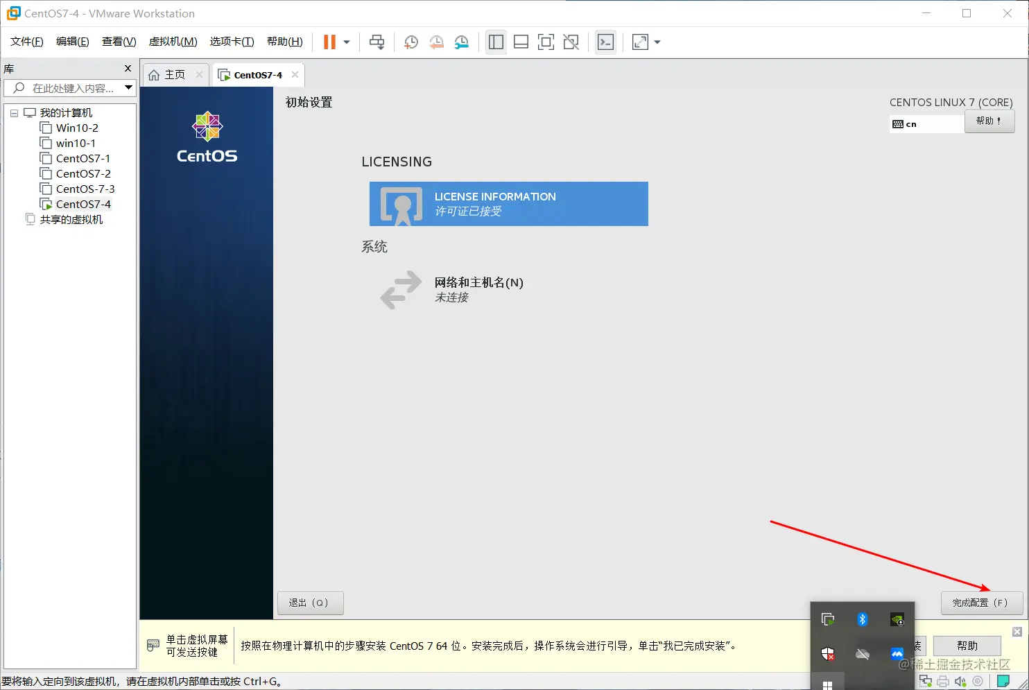This screenshot has width=1029, height=690.
Task: Toggle the thumbnail bar view icon
Action: point(521,42)
